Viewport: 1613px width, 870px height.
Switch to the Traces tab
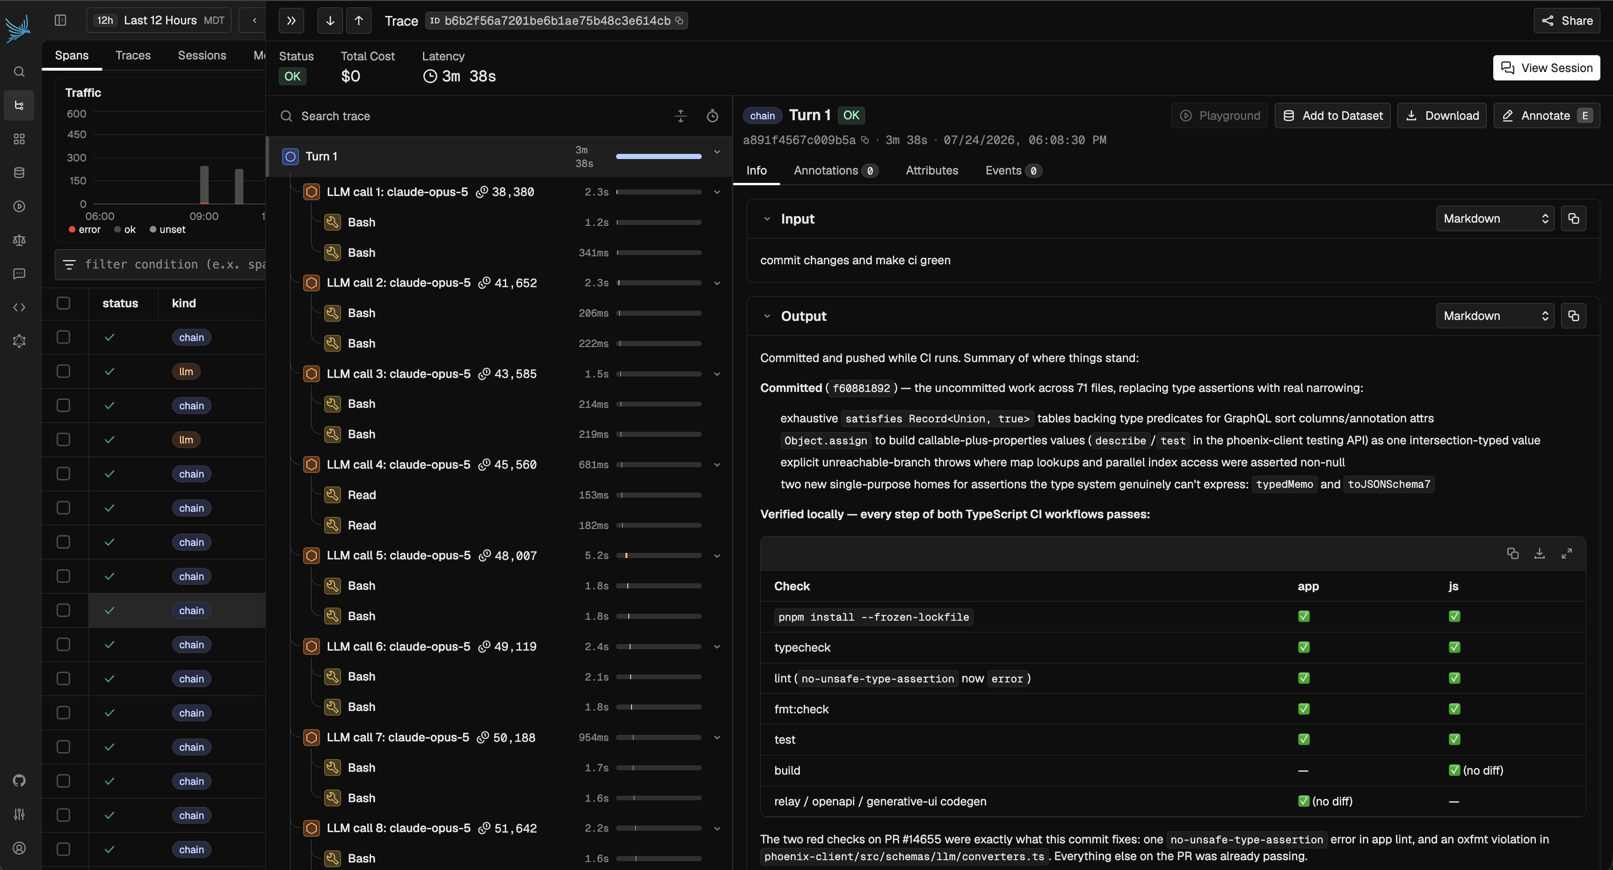pos(133,56)
